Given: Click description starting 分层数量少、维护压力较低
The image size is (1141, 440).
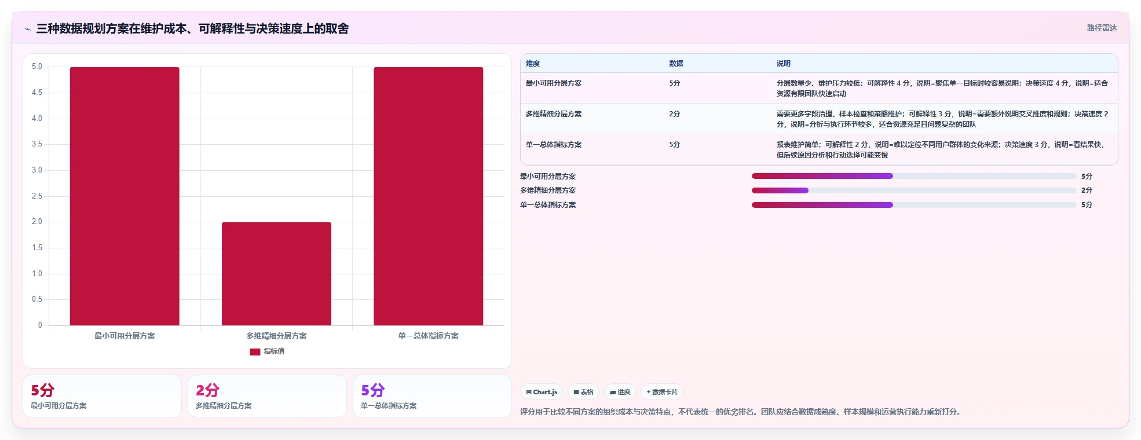Looking at the screenshot, I should (942, 89).
